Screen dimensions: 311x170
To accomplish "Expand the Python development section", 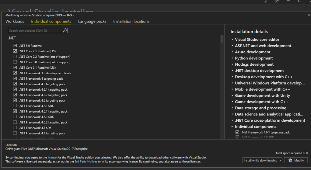I will 232,58.
